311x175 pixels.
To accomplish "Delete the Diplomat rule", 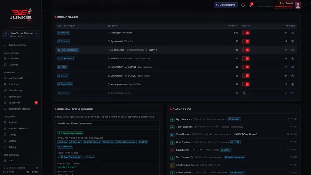I will tap(292, 93).
